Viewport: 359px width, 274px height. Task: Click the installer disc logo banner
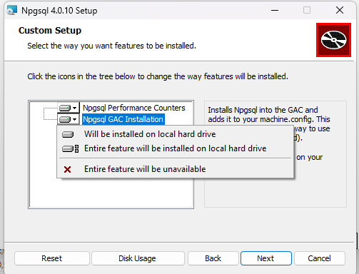tap(333, 40)
